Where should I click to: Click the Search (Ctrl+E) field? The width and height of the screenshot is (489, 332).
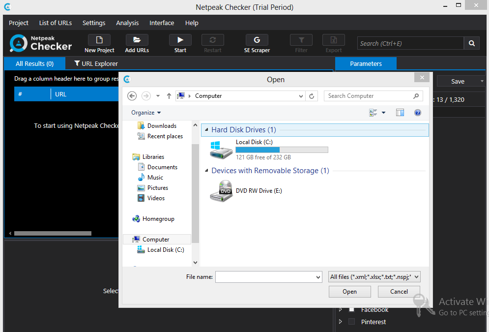410,43
